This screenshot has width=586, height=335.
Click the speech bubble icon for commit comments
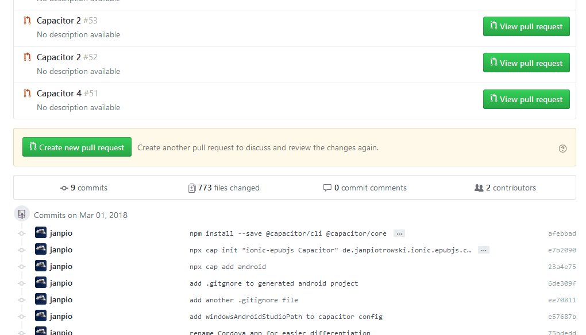click(x=327, y=188)
